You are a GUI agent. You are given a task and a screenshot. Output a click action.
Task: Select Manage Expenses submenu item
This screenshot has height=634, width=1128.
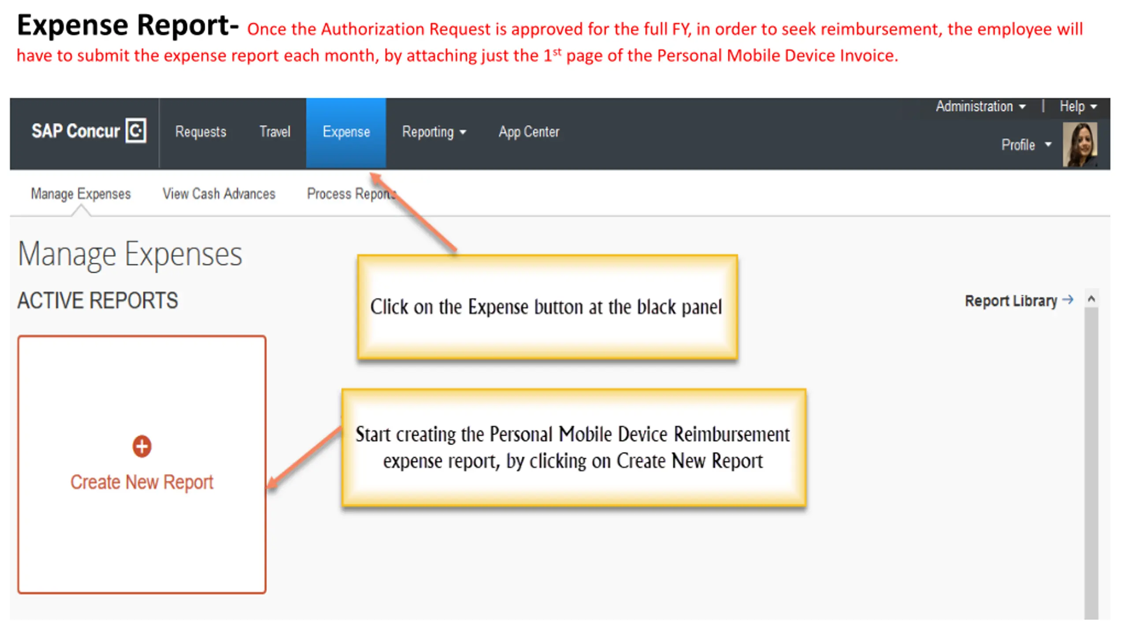point(81,194)
